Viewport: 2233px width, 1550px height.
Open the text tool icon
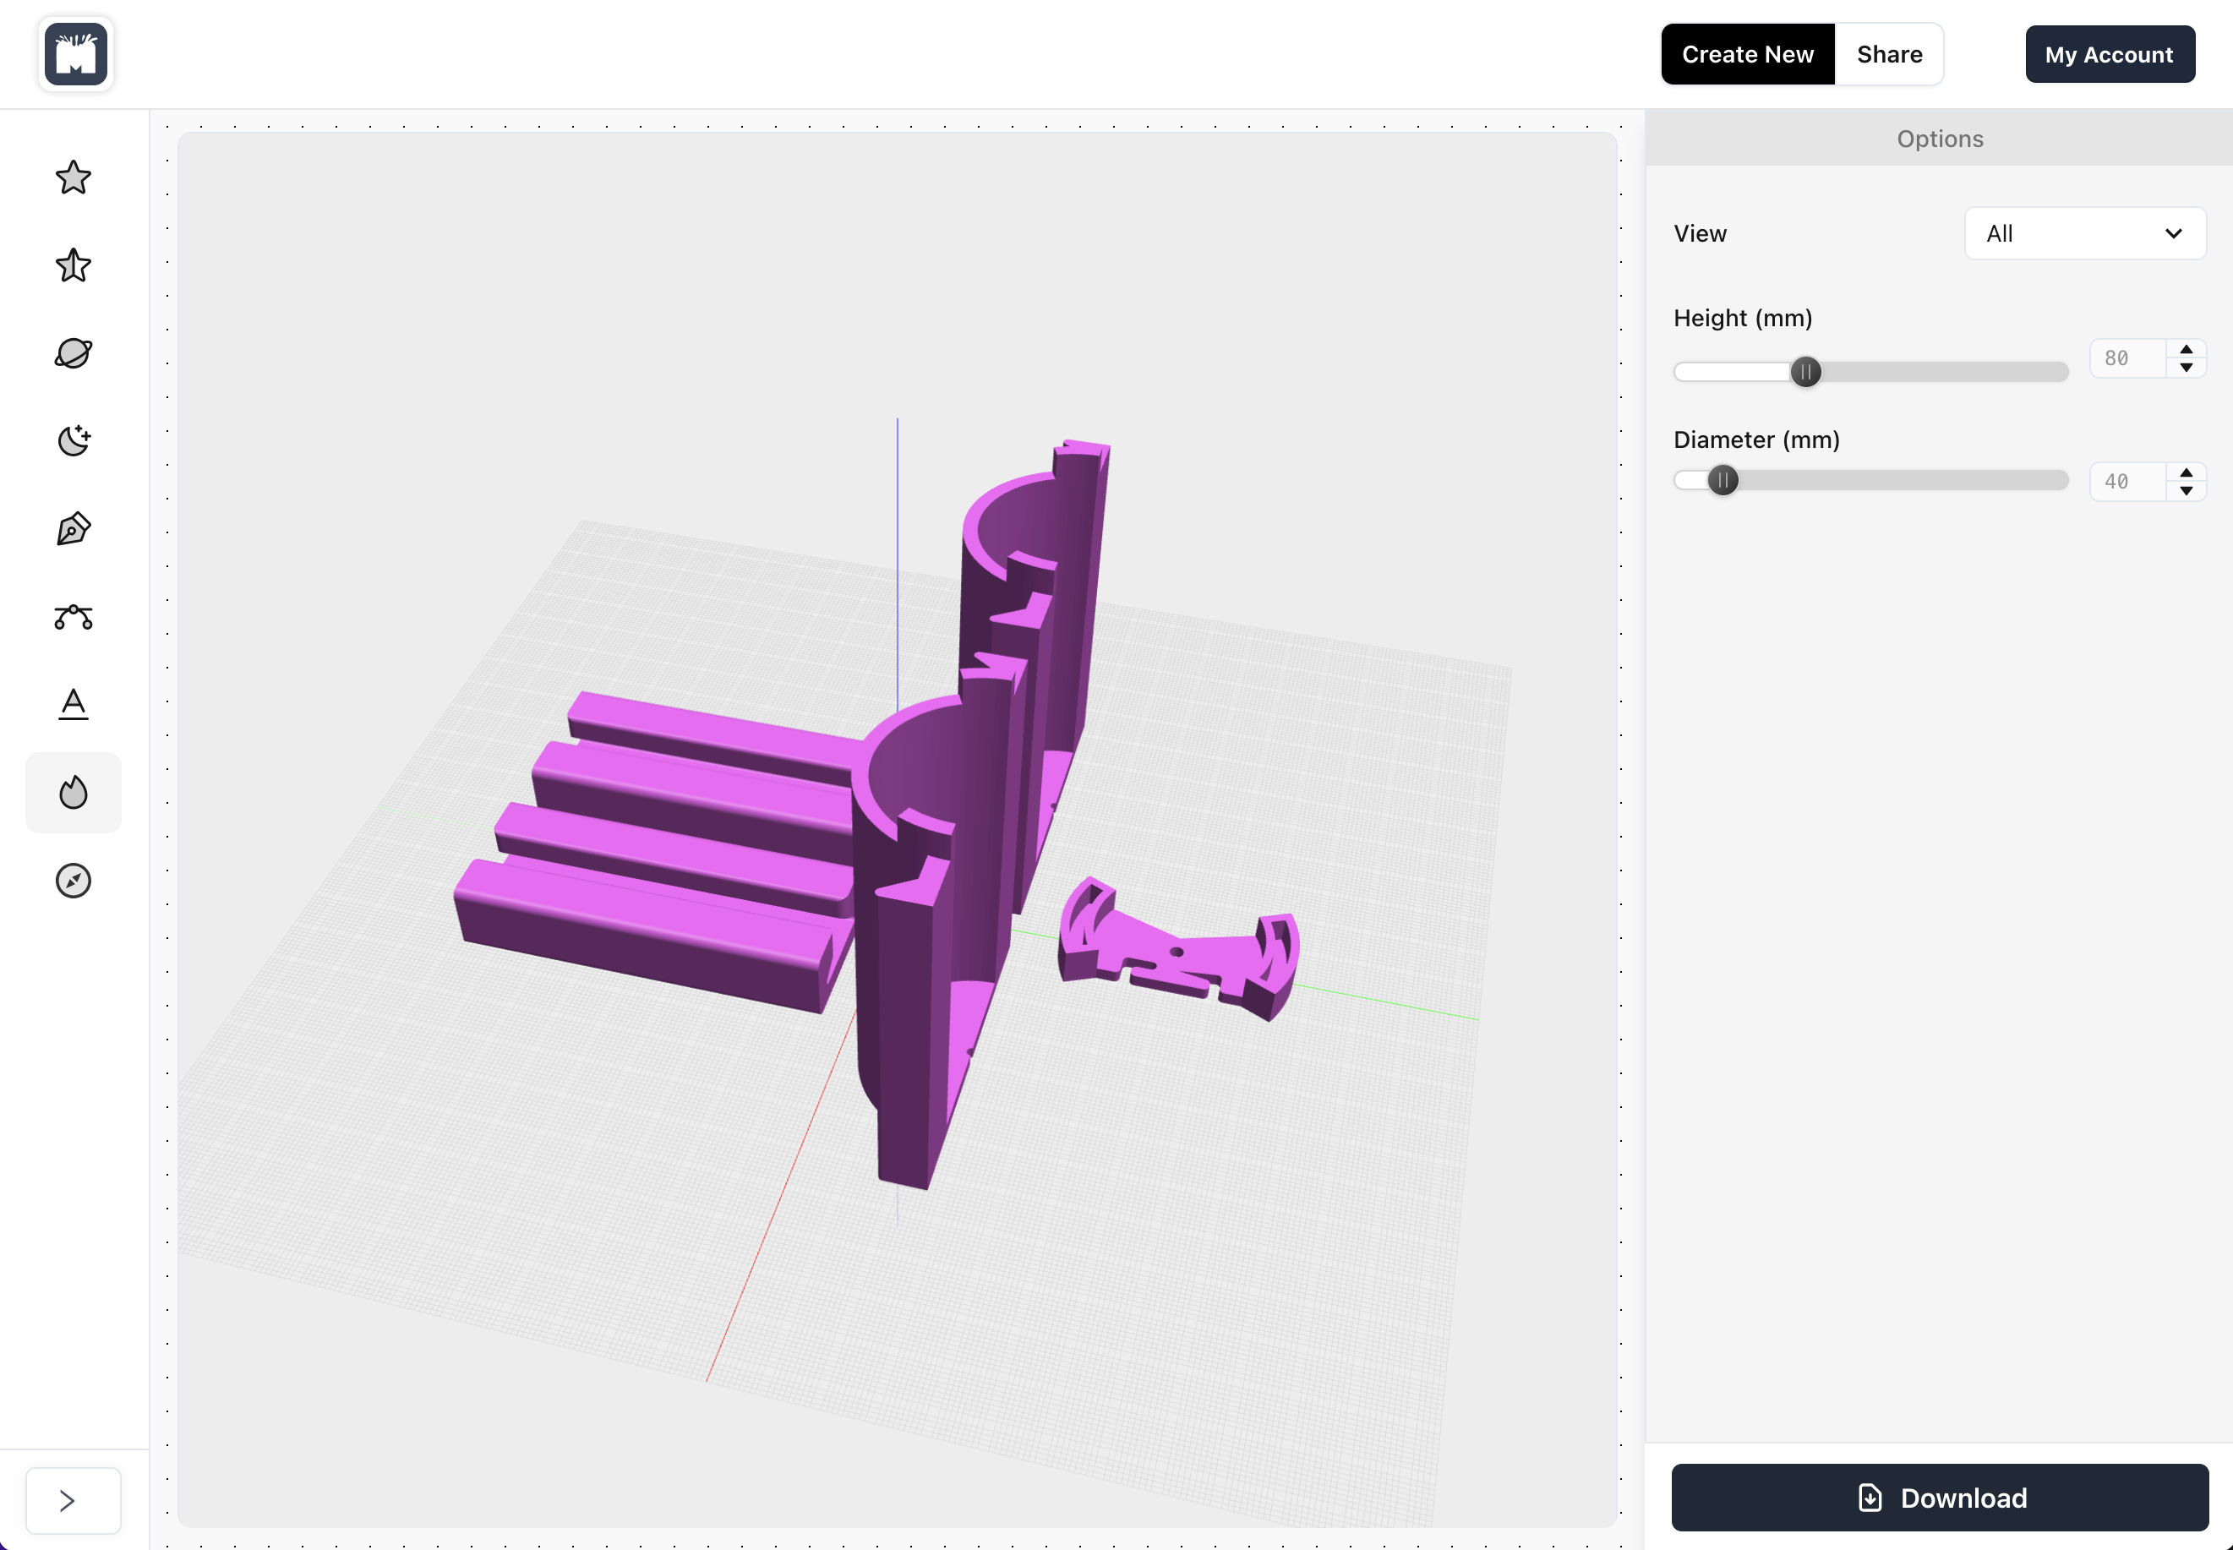pyautogui.click(x=74, y=704)
